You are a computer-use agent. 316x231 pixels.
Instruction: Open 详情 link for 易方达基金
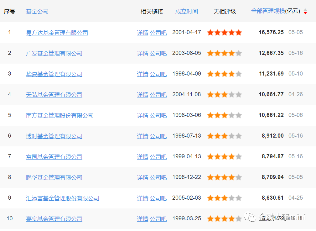pos(142,33)
